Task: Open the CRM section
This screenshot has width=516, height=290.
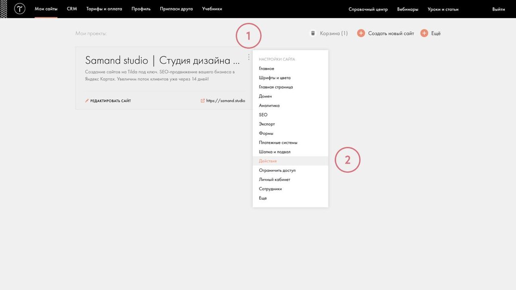Action: [x=72, y=9]
